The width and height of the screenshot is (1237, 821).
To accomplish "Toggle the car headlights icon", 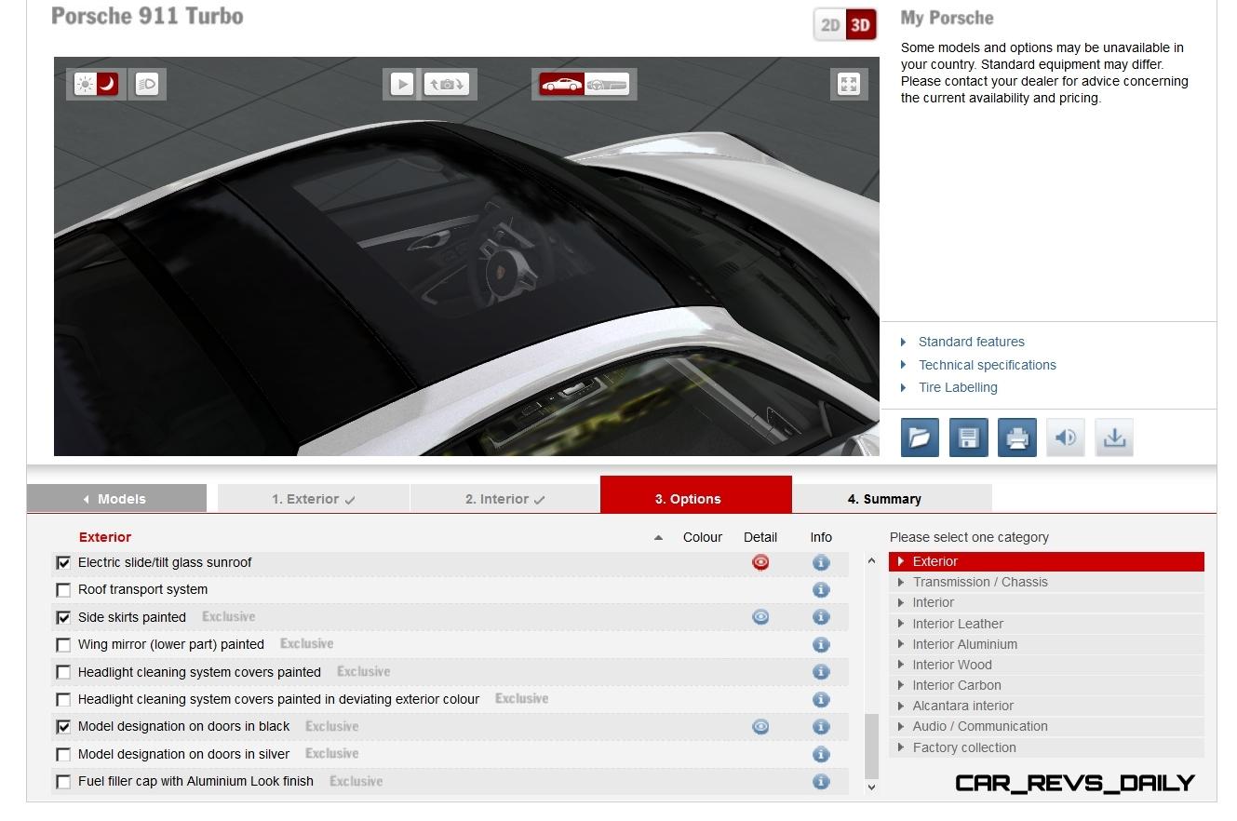I will (x=147, y=85).
